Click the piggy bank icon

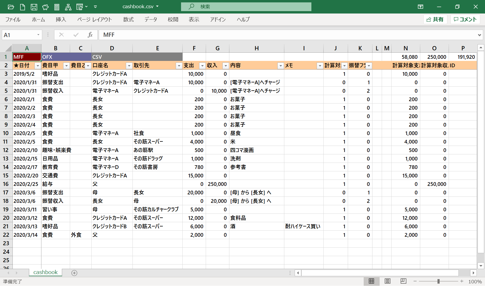[x=45, y=7]
